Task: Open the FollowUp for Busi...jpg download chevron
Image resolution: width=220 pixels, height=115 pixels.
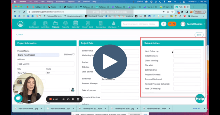Action: pos(137,109)
